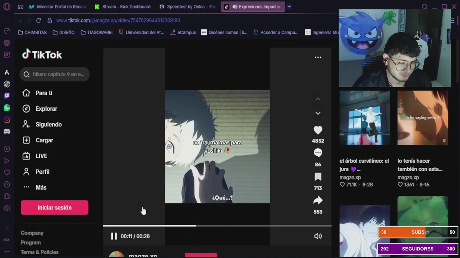Viewport: 460px width, 258px height.
Task: Mute the video with the speaker icon
Action: (x=318, y=236)
